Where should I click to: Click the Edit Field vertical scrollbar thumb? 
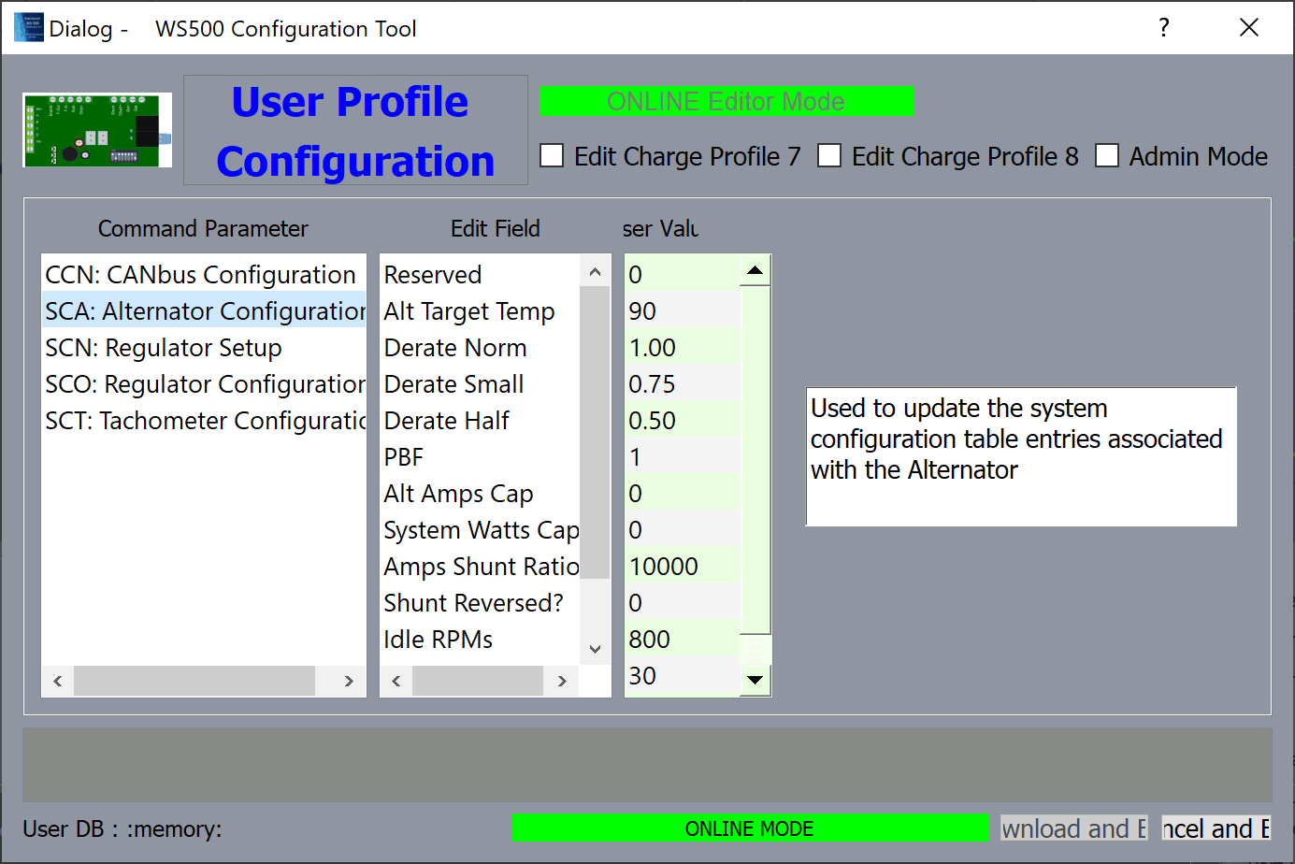click(595, 433)
